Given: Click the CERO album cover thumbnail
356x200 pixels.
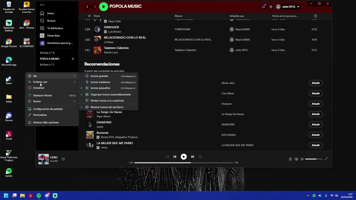Looking at the screenshot, I should [x=44, y=159].
